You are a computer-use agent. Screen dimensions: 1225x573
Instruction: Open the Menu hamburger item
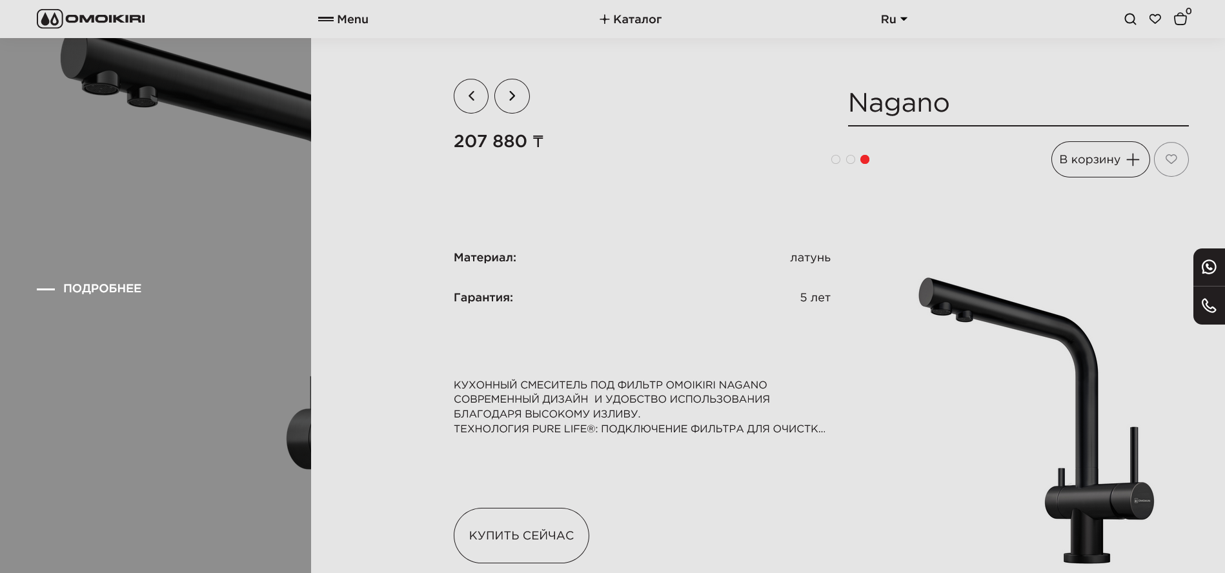click(343, 19)
